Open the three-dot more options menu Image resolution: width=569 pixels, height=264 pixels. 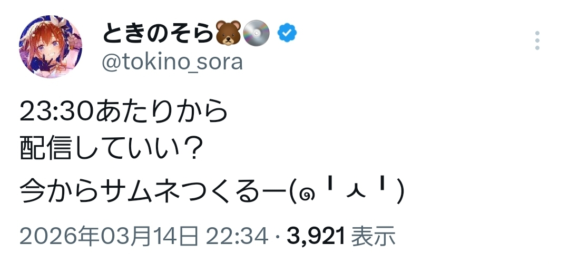[x=537, y=40]
